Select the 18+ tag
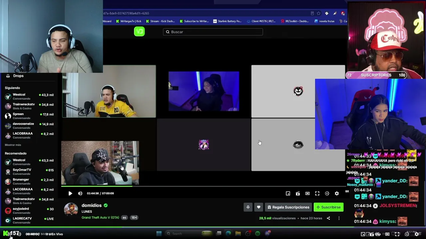 point(134,218)
